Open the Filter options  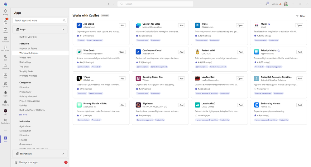[301, 16]
